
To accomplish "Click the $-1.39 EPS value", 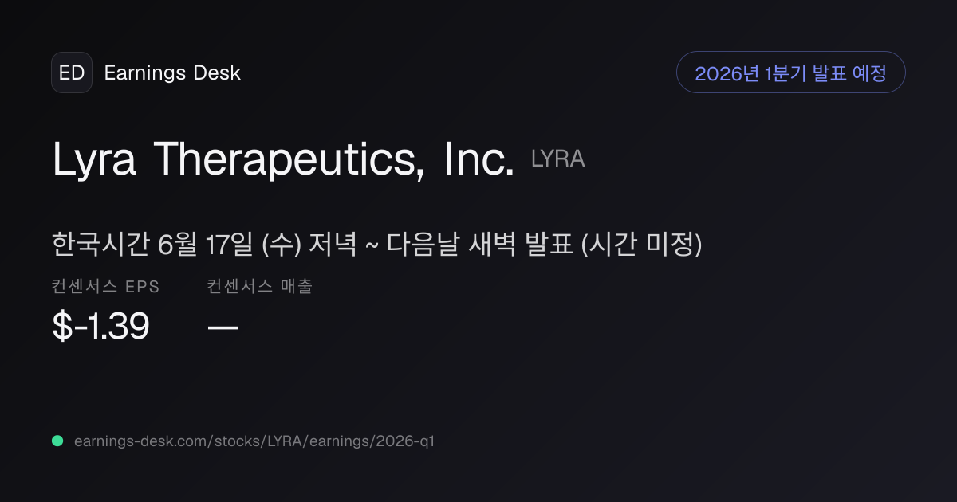I will [100, 327].
